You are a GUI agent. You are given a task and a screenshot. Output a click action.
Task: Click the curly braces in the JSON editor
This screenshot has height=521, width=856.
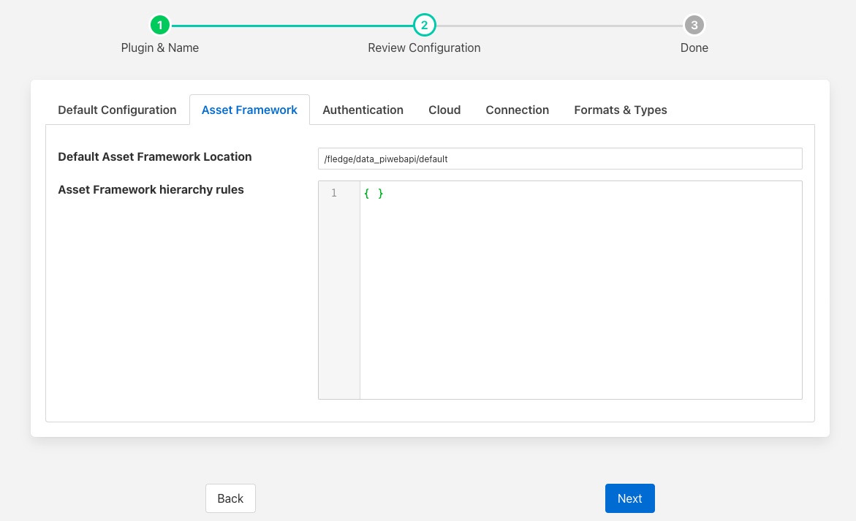click(374, 193)
